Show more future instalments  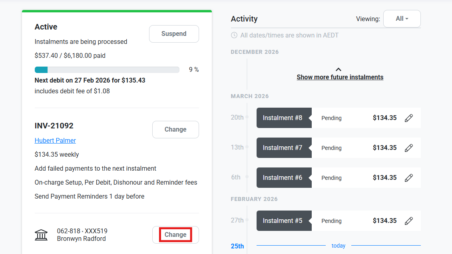pos(340,77)
